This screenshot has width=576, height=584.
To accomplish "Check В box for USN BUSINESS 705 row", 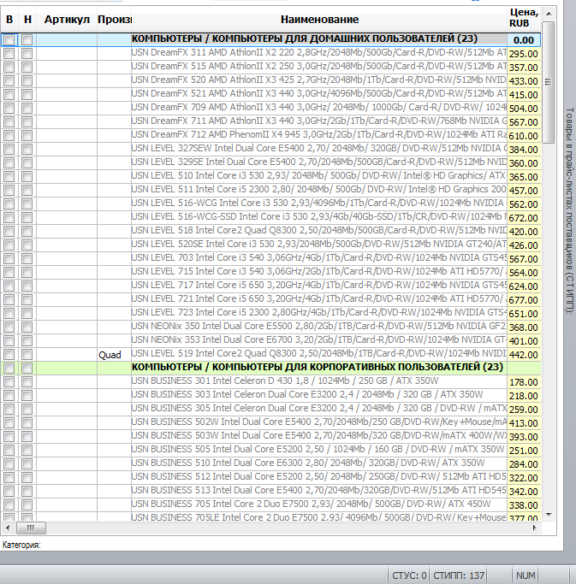I will 9,504.
